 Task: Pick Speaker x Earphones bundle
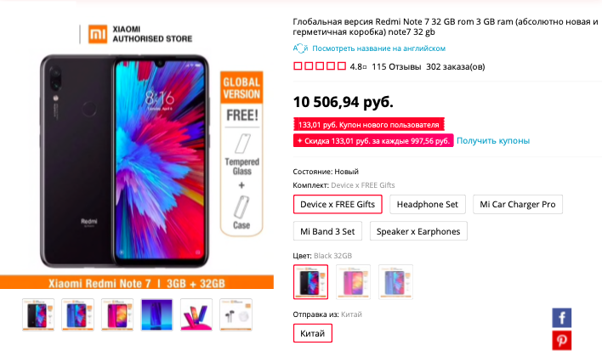[x=418, y=231]
